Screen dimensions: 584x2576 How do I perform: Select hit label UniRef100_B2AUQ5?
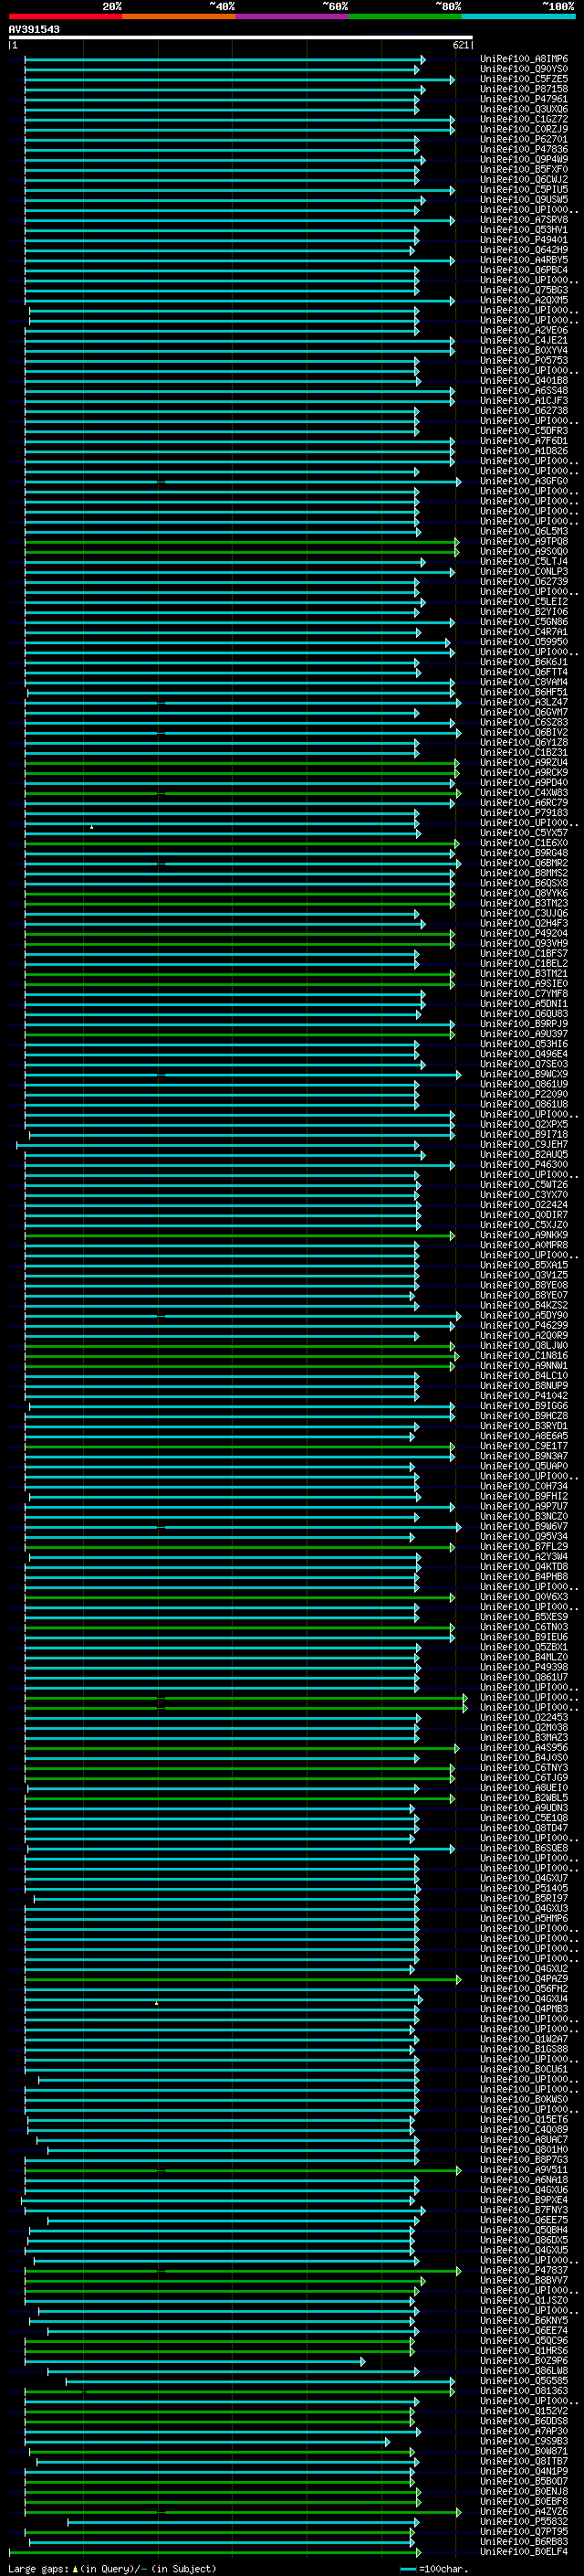pyautogui.click(x=524, y=1155)
